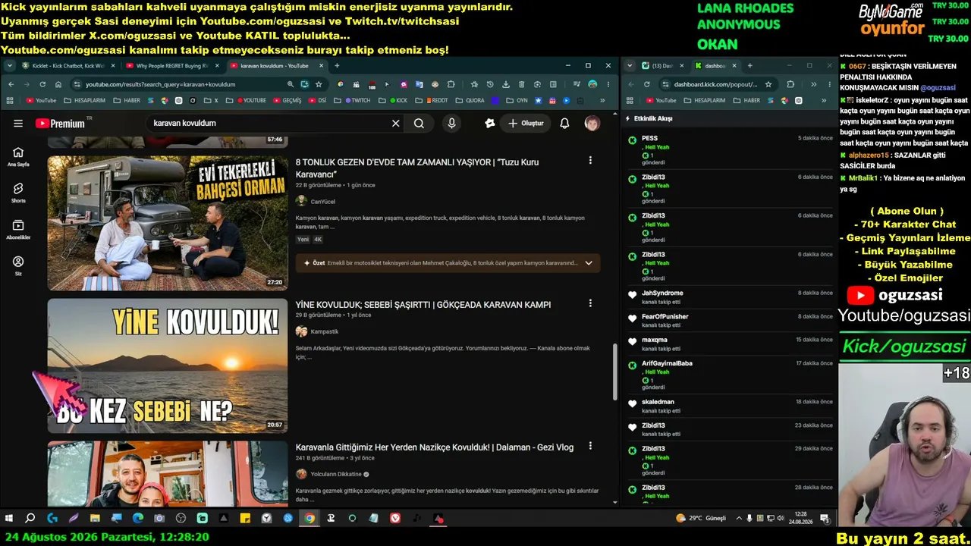Open the Karavanla Gittiğimiz Her Yerden video title
The width and height of the screenshot is (971, 546).
point(435,447)
